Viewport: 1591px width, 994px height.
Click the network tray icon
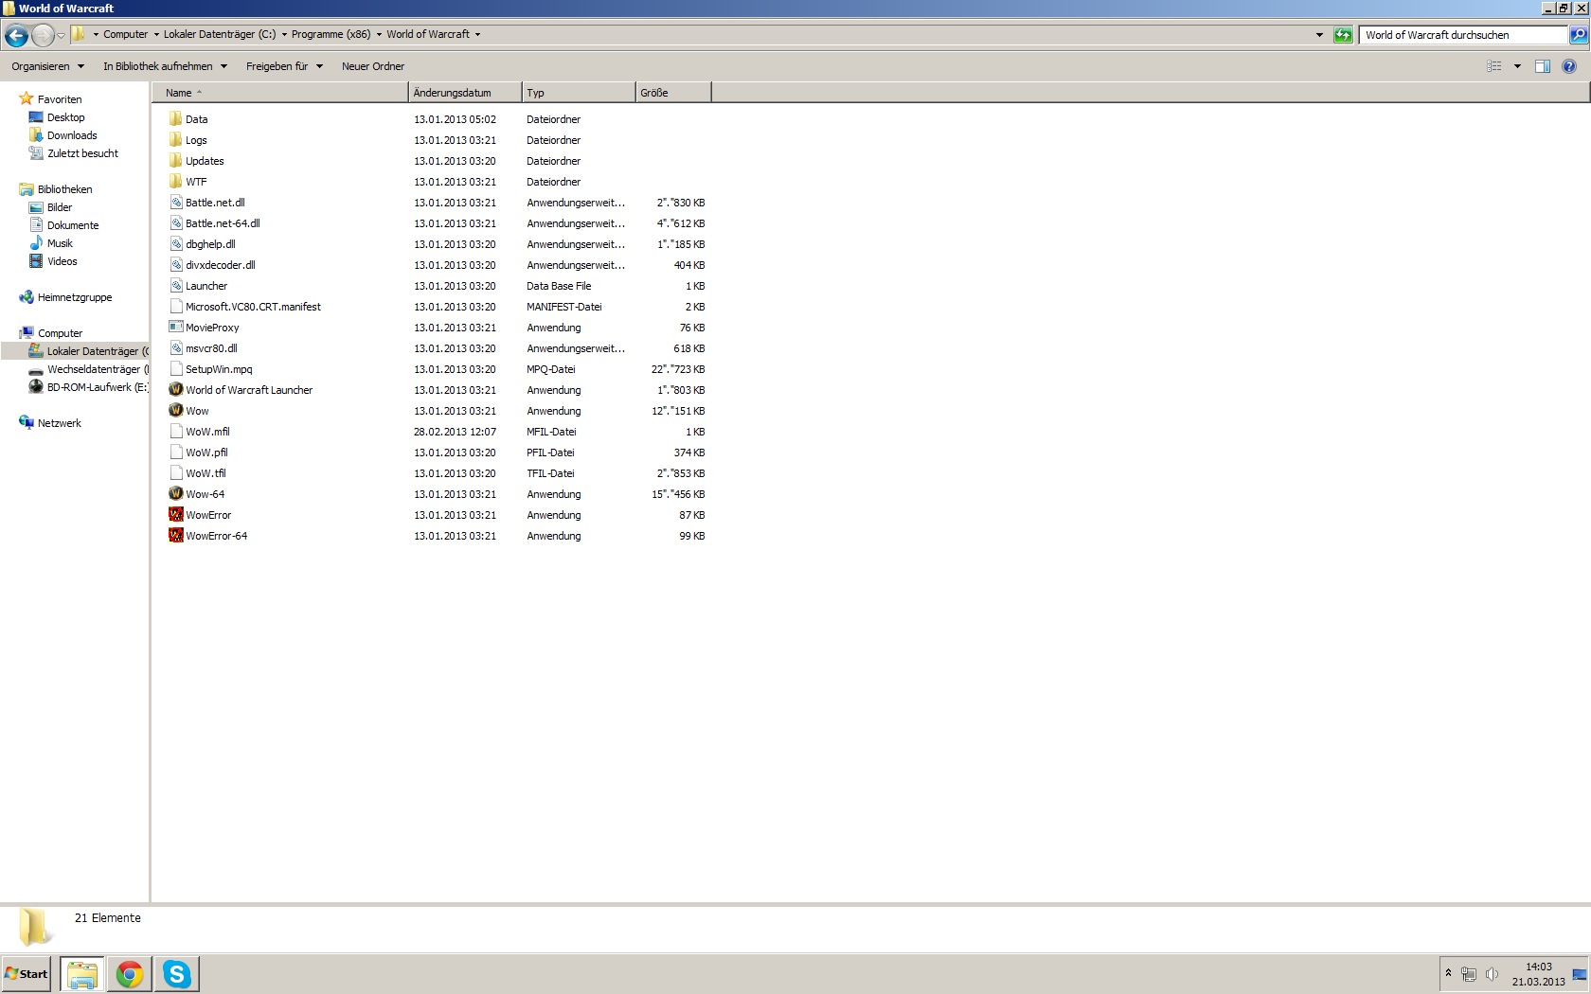[x=1469, y=974]
